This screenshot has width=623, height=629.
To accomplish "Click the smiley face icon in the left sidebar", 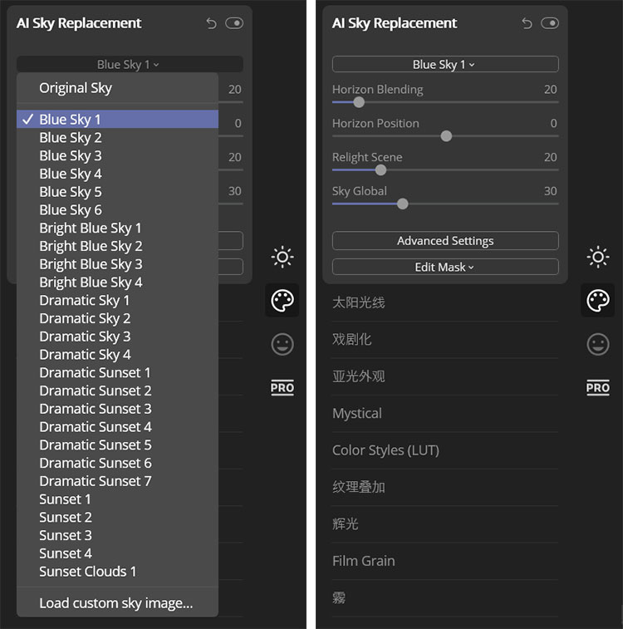I will click(282, 344).
